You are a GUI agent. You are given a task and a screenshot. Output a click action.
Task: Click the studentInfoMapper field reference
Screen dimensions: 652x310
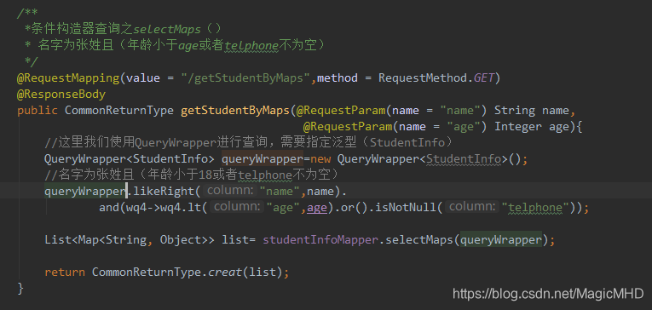320,240
